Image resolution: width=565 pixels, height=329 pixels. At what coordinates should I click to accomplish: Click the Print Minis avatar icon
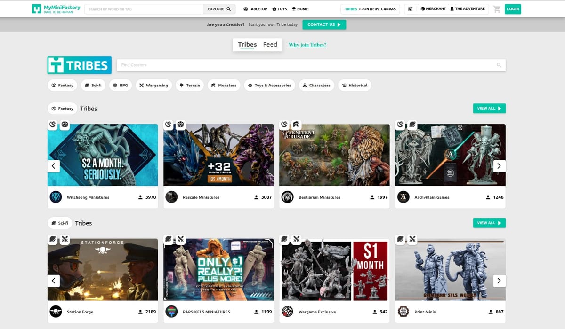point(403,312)
